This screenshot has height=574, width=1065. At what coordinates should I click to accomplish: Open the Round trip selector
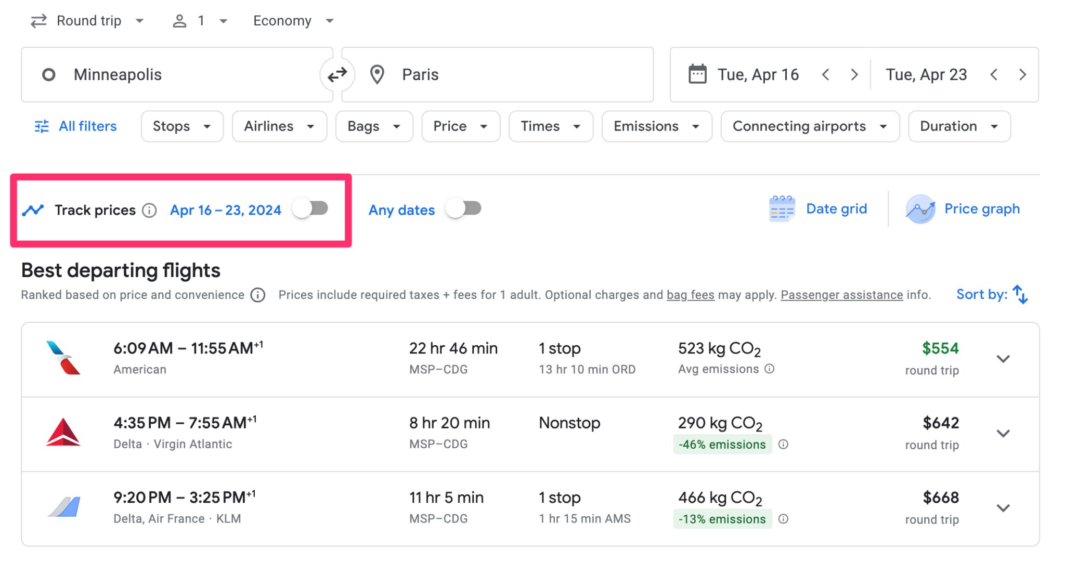pos(87,20)
